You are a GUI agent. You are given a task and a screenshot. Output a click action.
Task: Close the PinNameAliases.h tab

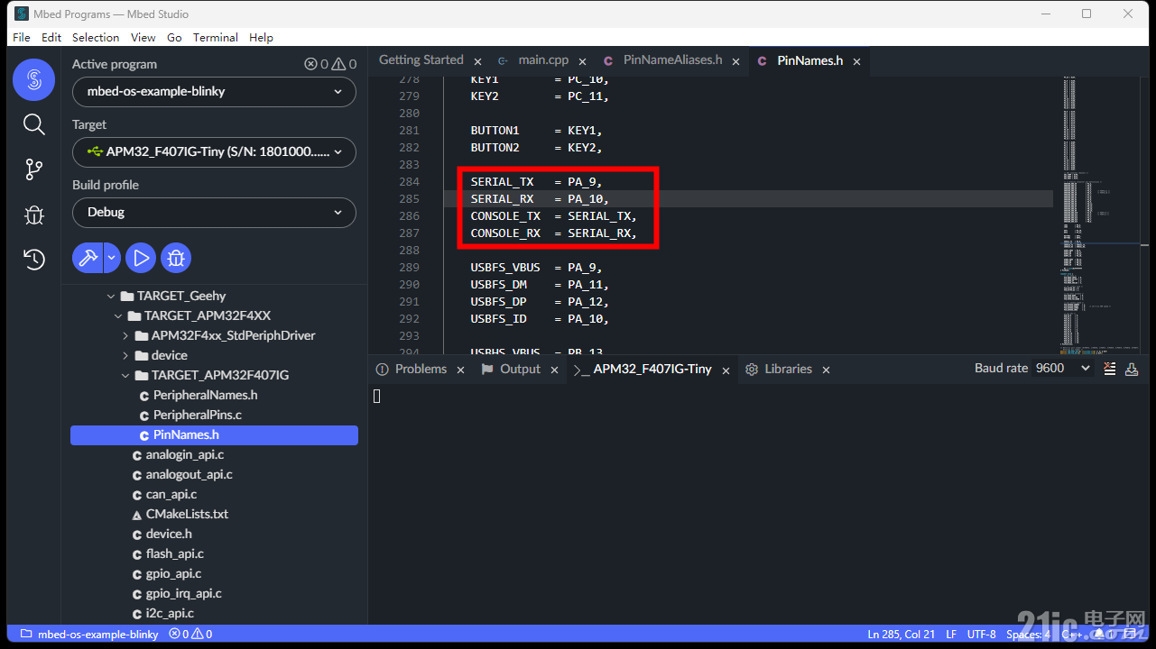click(x=736, y=61)
